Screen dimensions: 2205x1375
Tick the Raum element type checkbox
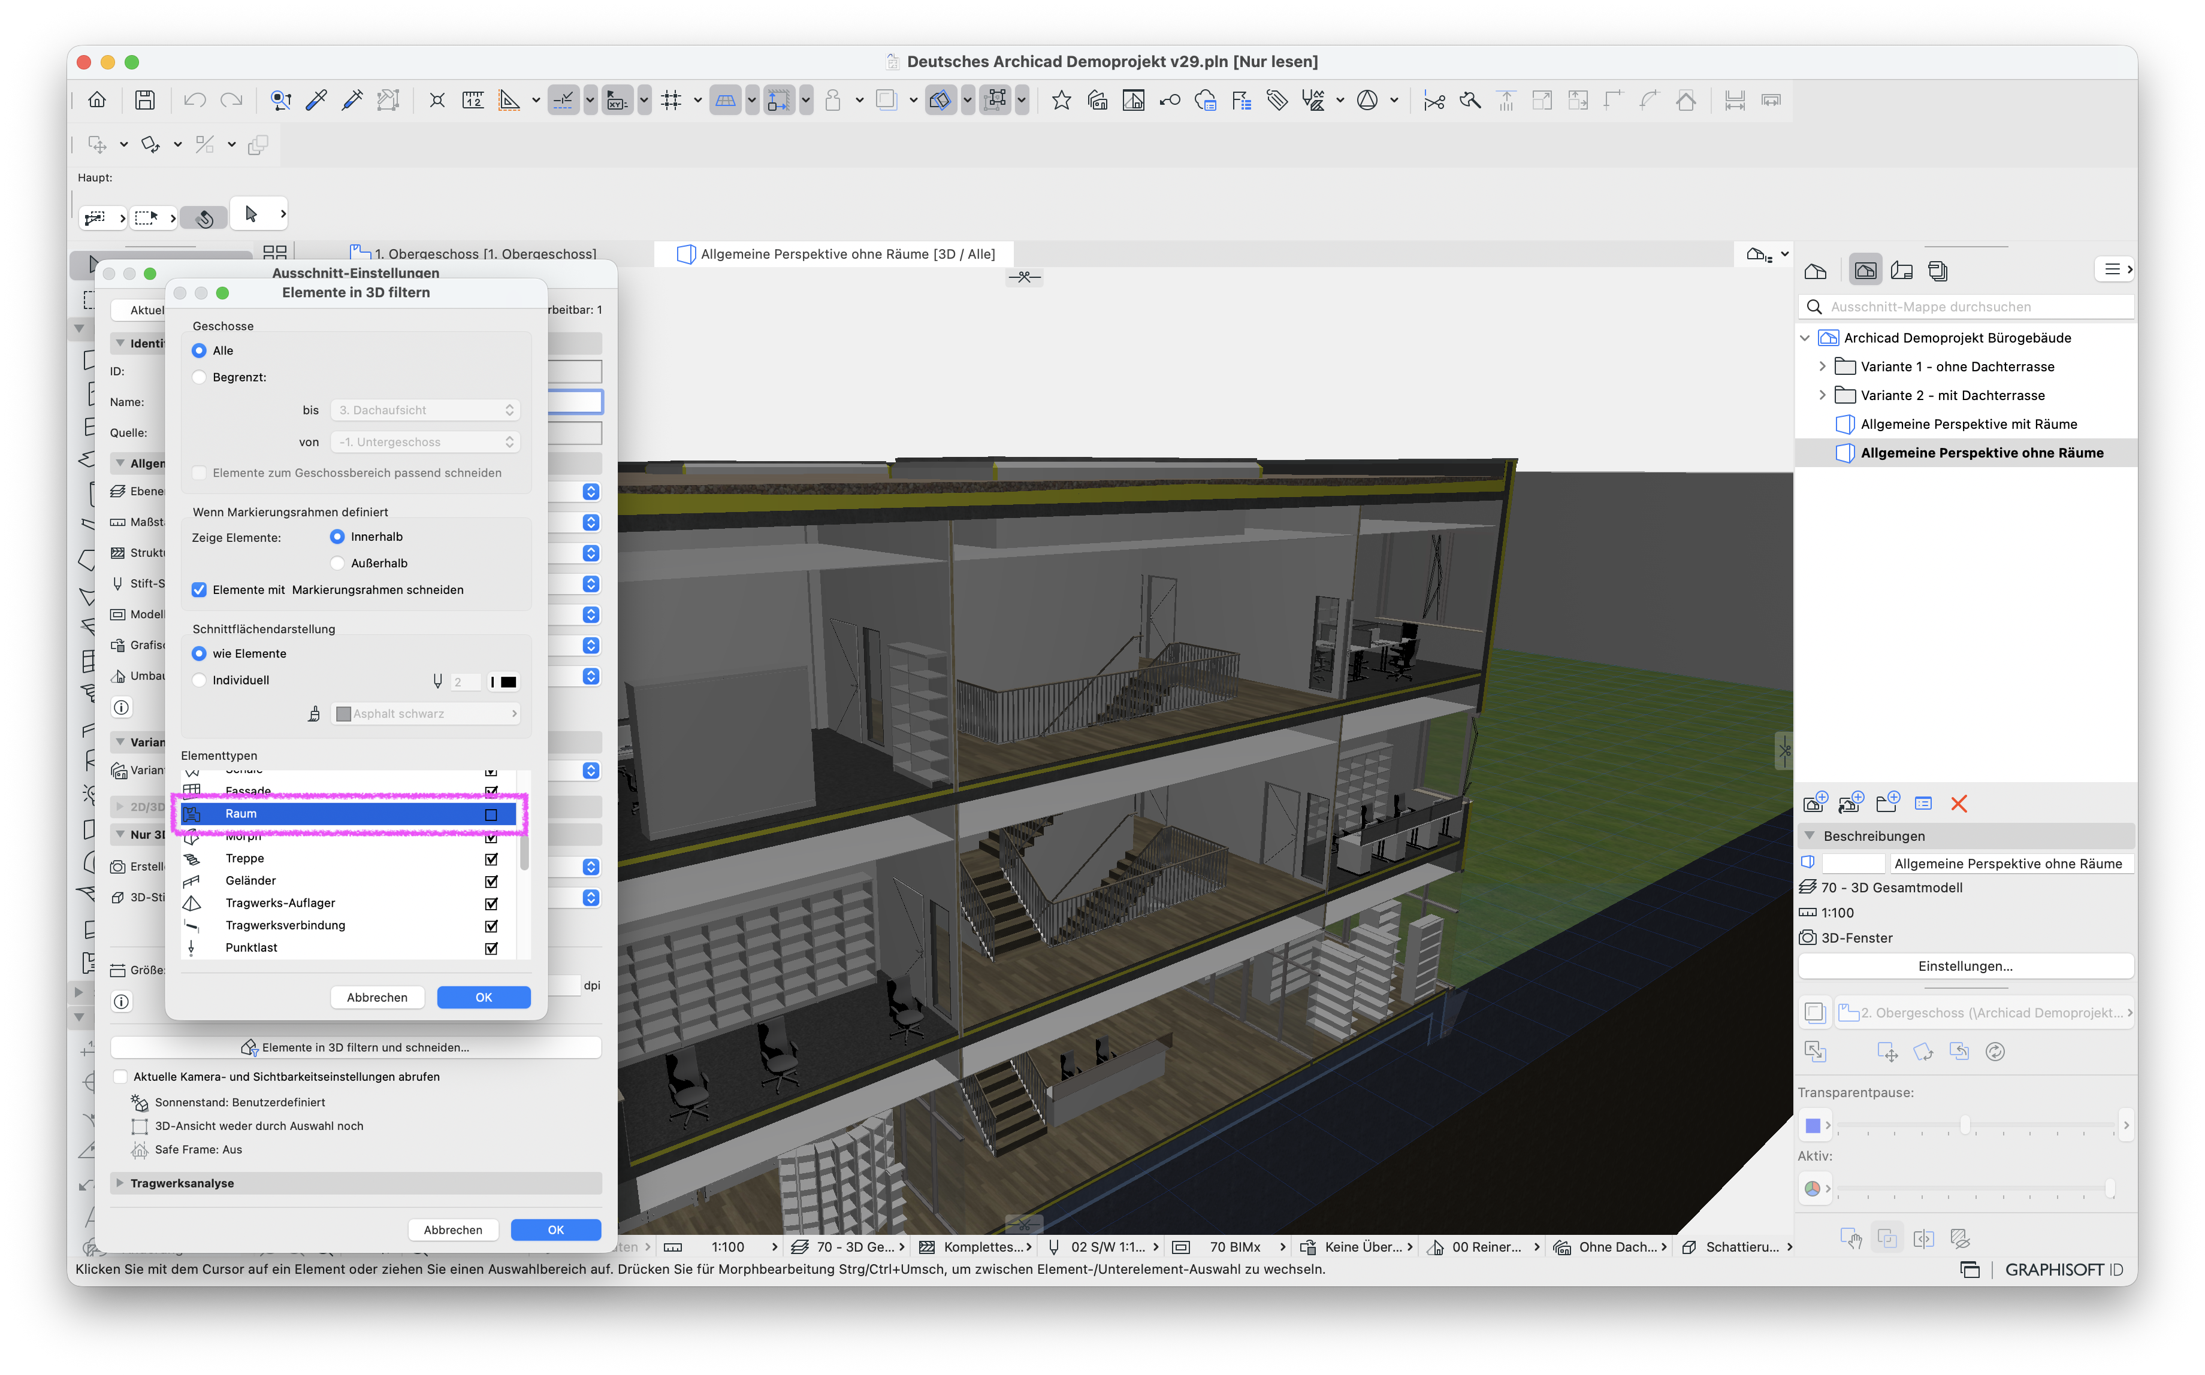point(491,815)
